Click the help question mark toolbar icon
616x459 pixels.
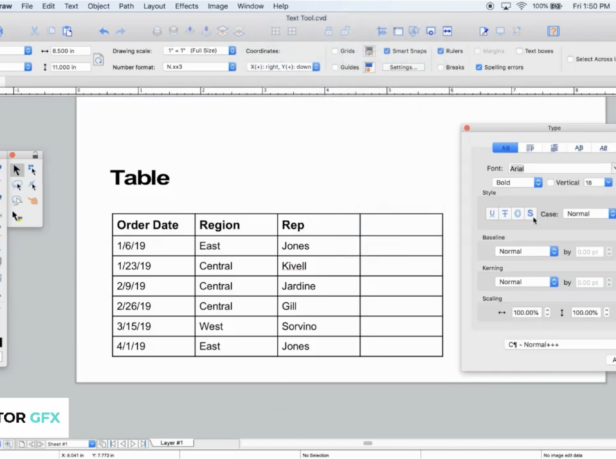pyautogui.click(x=553, y=31)
